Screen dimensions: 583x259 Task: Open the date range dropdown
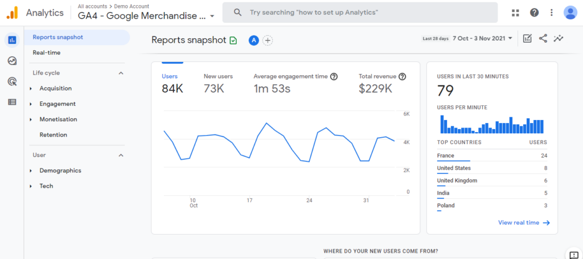(483, 38)
